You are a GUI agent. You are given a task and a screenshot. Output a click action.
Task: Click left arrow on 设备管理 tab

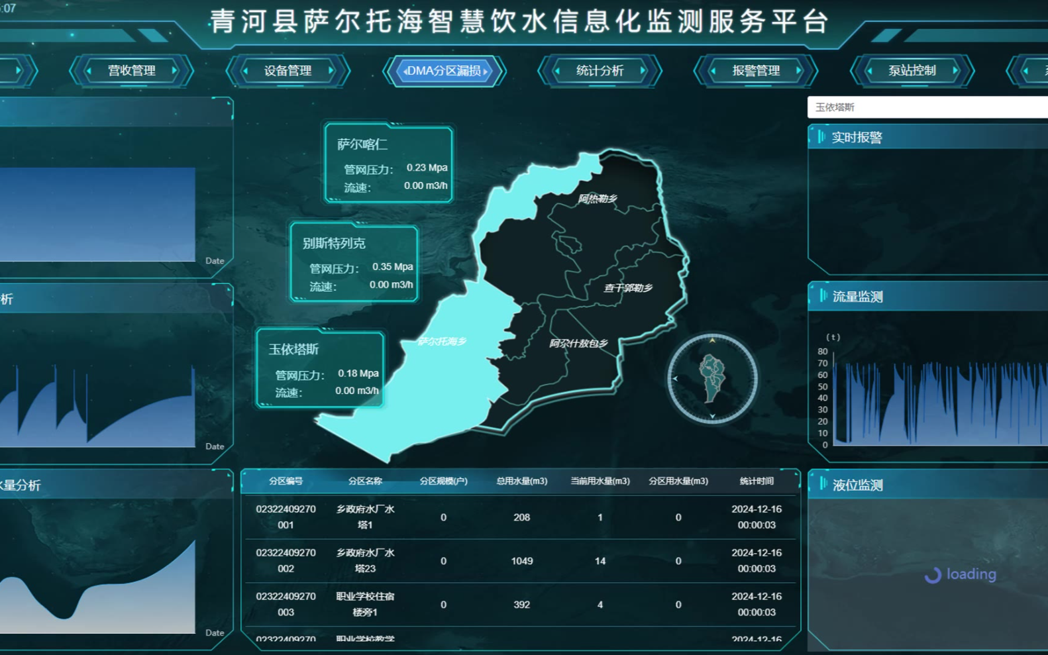(246, 70)
